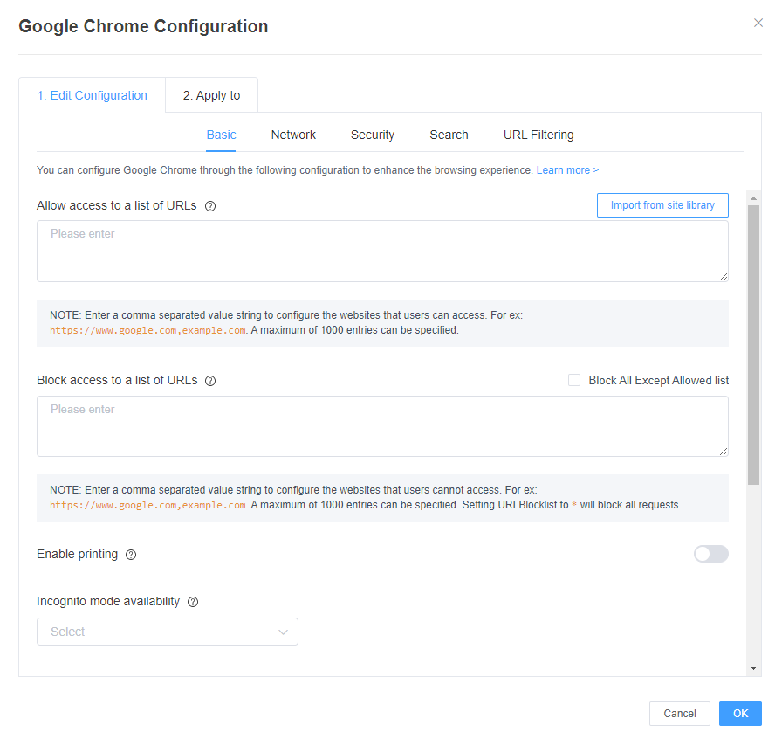Click the Allow access to a list of URLs label
Screen dimensions: 782x746
coord(117,206)
